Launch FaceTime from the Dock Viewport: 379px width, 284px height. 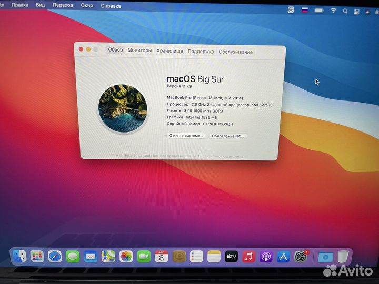(x=144, y=256)
